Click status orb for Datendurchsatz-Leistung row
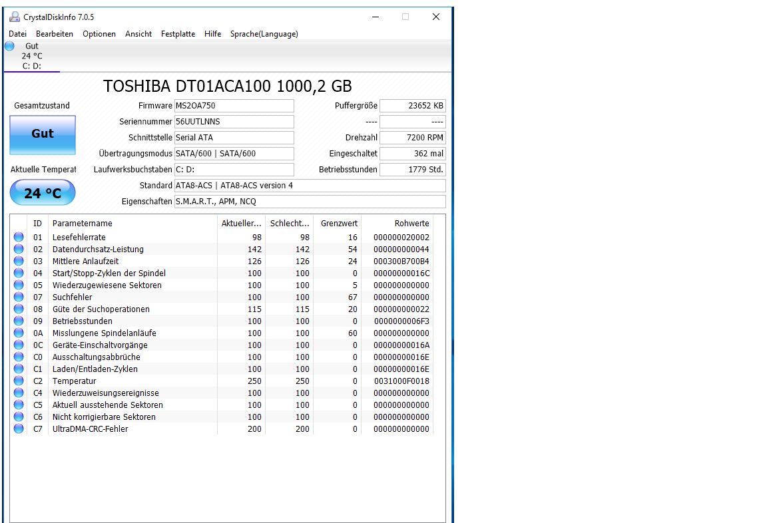Viewport: 767px width, 523px height. 19,250
